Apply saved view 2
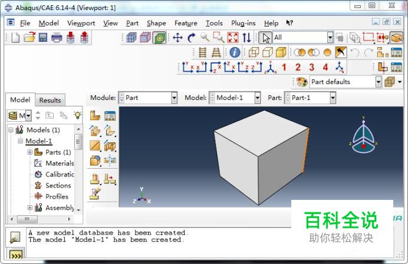 pos(298,67)
